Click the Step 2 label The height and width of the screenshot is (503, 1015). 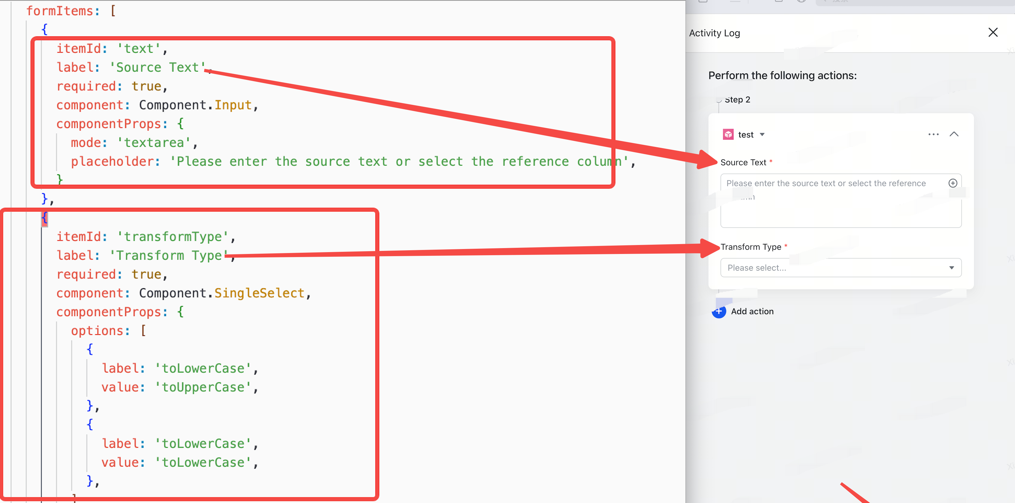click(737, 99)
